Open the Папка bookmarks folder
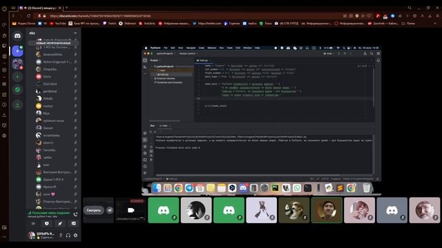This screenshot has height=248, width=442. pyautogui.click(x=408, y=23)
